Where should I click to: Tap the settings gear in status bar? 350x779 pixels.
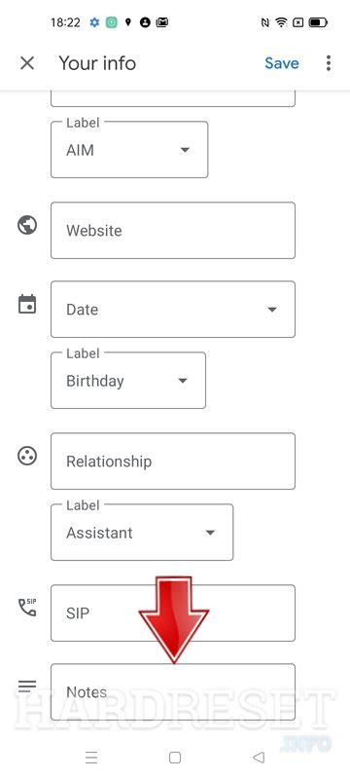tap(94, 22)
